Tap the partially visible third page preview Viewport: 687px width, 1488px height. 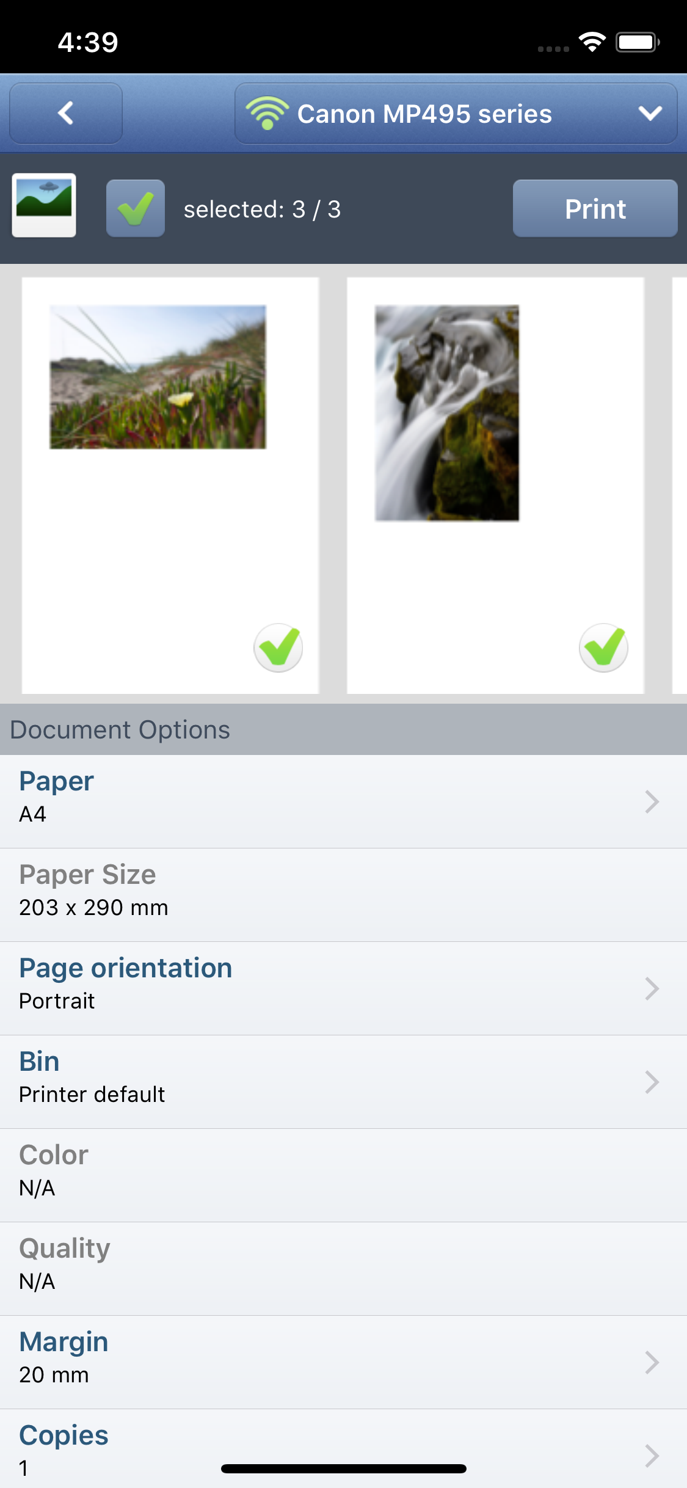[679, 486]
